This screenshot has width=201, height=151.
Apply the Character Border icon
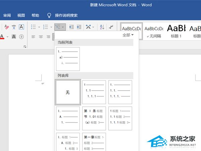(21, 27)
